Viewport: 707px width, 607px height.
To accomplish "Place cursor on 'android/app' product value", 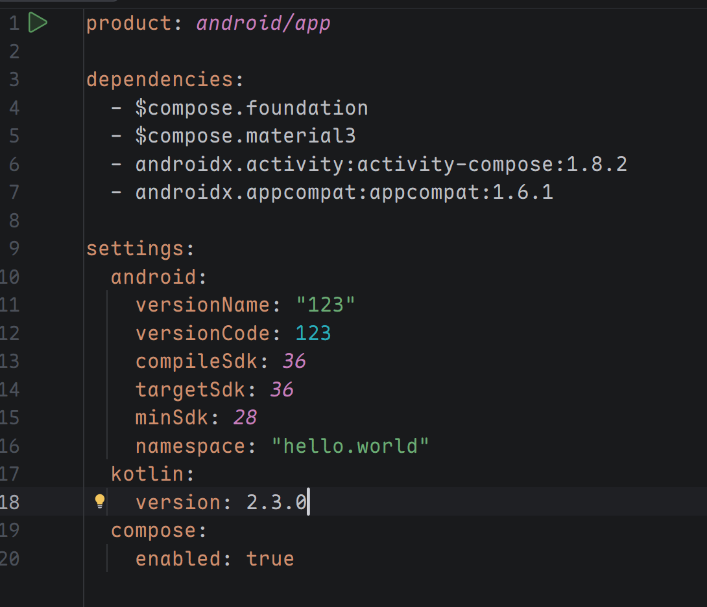I will coord(263,23).
